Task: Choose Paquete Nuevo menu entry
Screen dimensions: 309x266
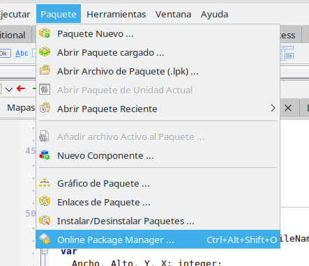Action: click(x=158, y=33)
